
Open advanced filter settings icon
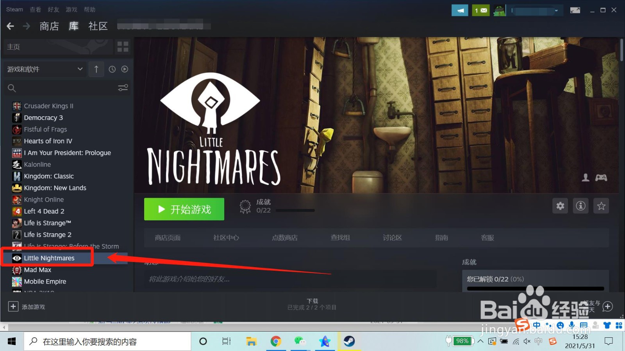pyautogui.click(x=123, y=88)
